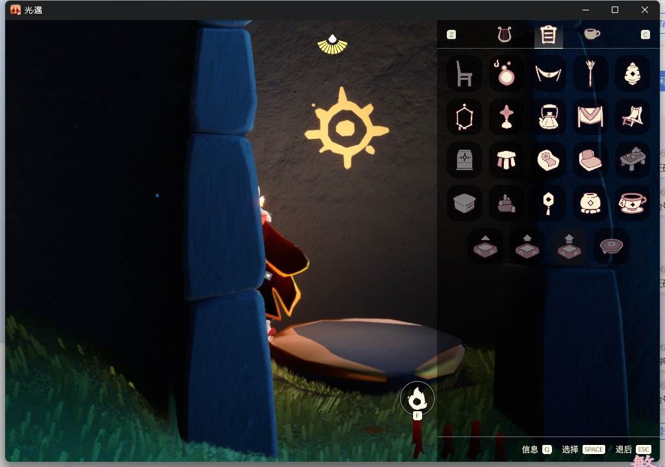Open the teacup consumables tab

pos(592,34)
